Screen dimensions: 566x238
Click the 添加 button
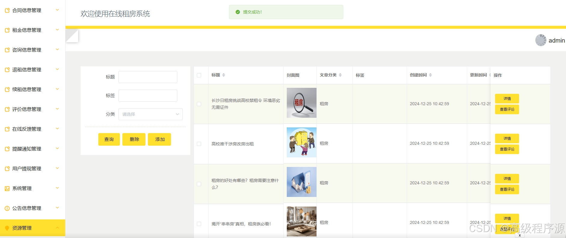[160, 139]
